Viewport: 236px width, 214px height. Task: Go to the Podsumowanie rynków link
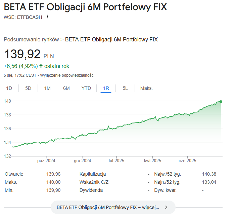[x=31, y=39]
